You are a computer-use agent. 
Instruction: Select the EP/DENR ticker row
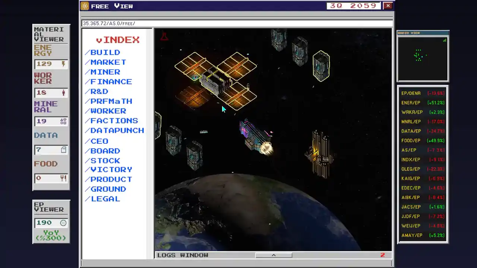point(423,93)
